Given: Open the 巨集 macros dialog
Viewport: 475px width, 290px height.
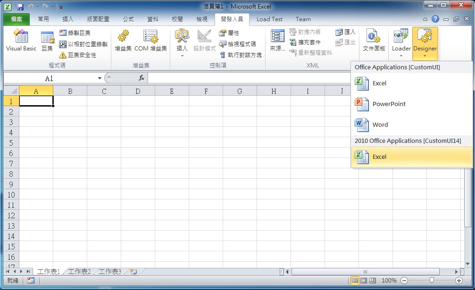Looking at the screenshot, I should click(x=47, y=41).
